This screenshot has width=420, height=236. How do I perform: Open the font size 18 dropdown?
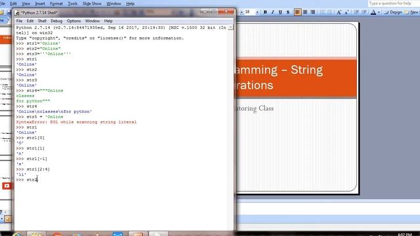257,12
